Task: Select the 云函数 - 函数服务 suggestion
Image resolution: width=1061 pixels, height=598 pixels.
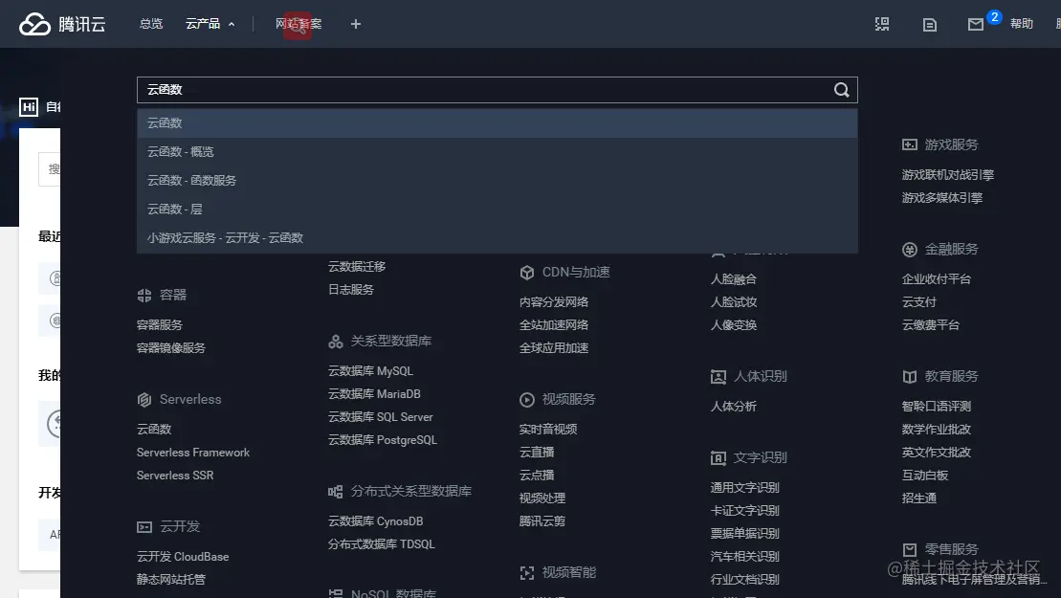Action: point(497,181)
